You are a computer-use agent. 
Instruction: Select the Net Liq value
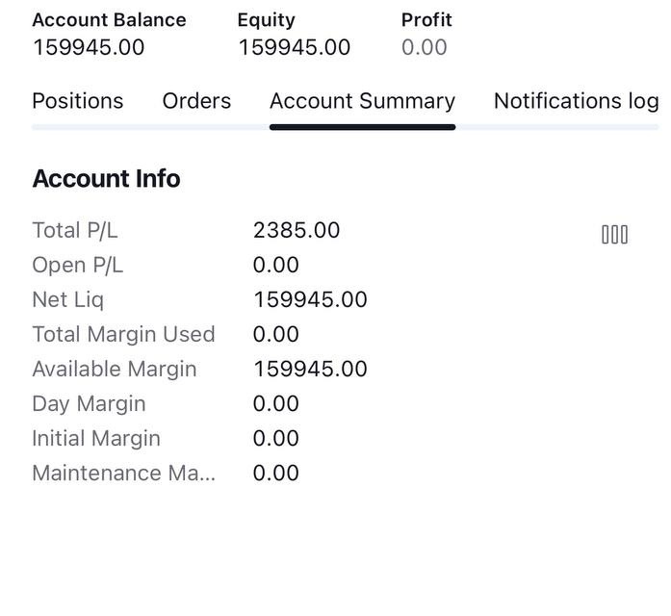coord(310,299)
